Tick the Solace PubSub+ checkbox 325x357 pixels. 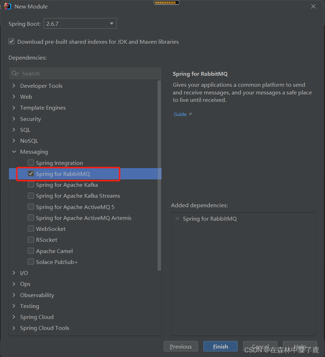click(x=31, y=261)
